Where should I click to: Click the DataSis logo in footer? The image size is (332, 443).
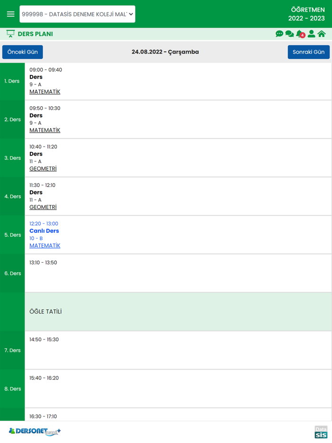(321, 432)
